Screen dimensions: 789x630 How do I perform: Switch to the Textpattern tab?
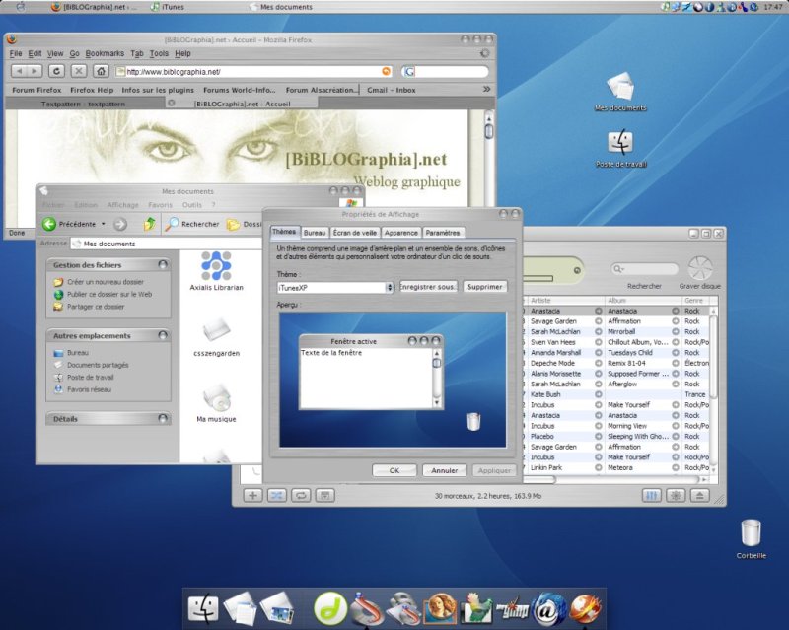84,104
